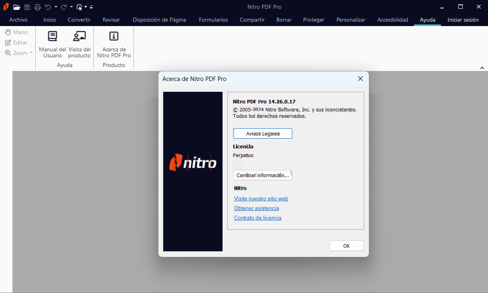Launch Visita del producto
The height and width of the screenshot is (293, 488).
79,44
